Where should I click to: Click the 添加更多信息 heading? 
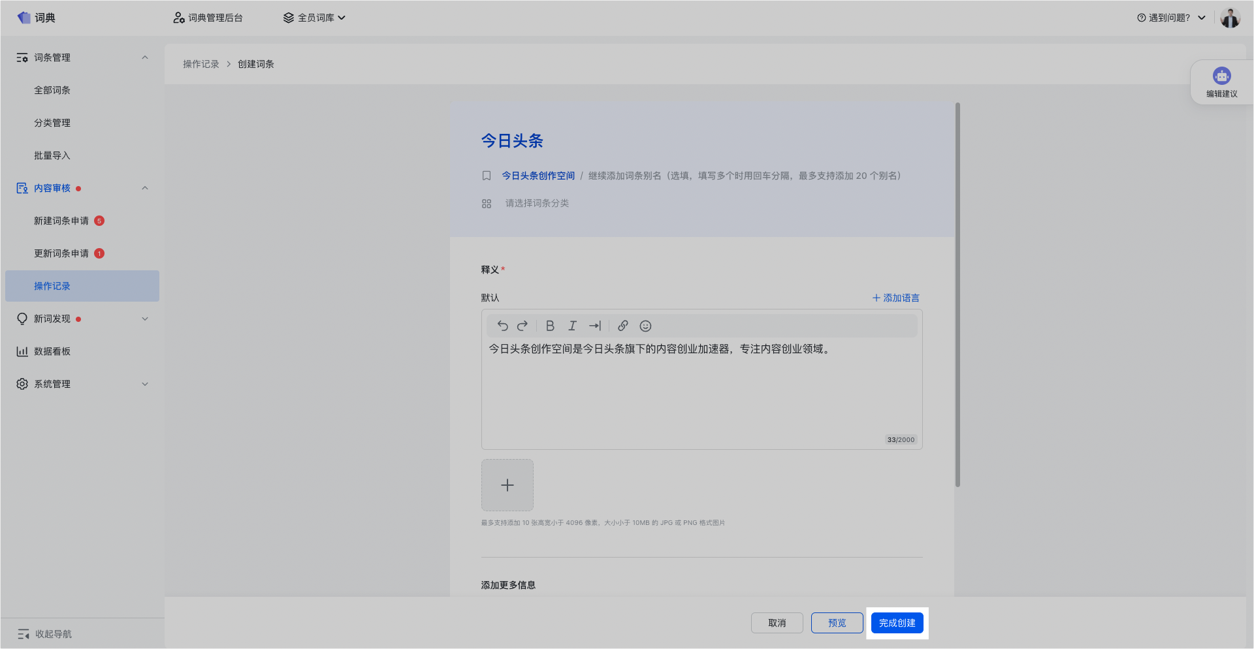coord(508,585)
